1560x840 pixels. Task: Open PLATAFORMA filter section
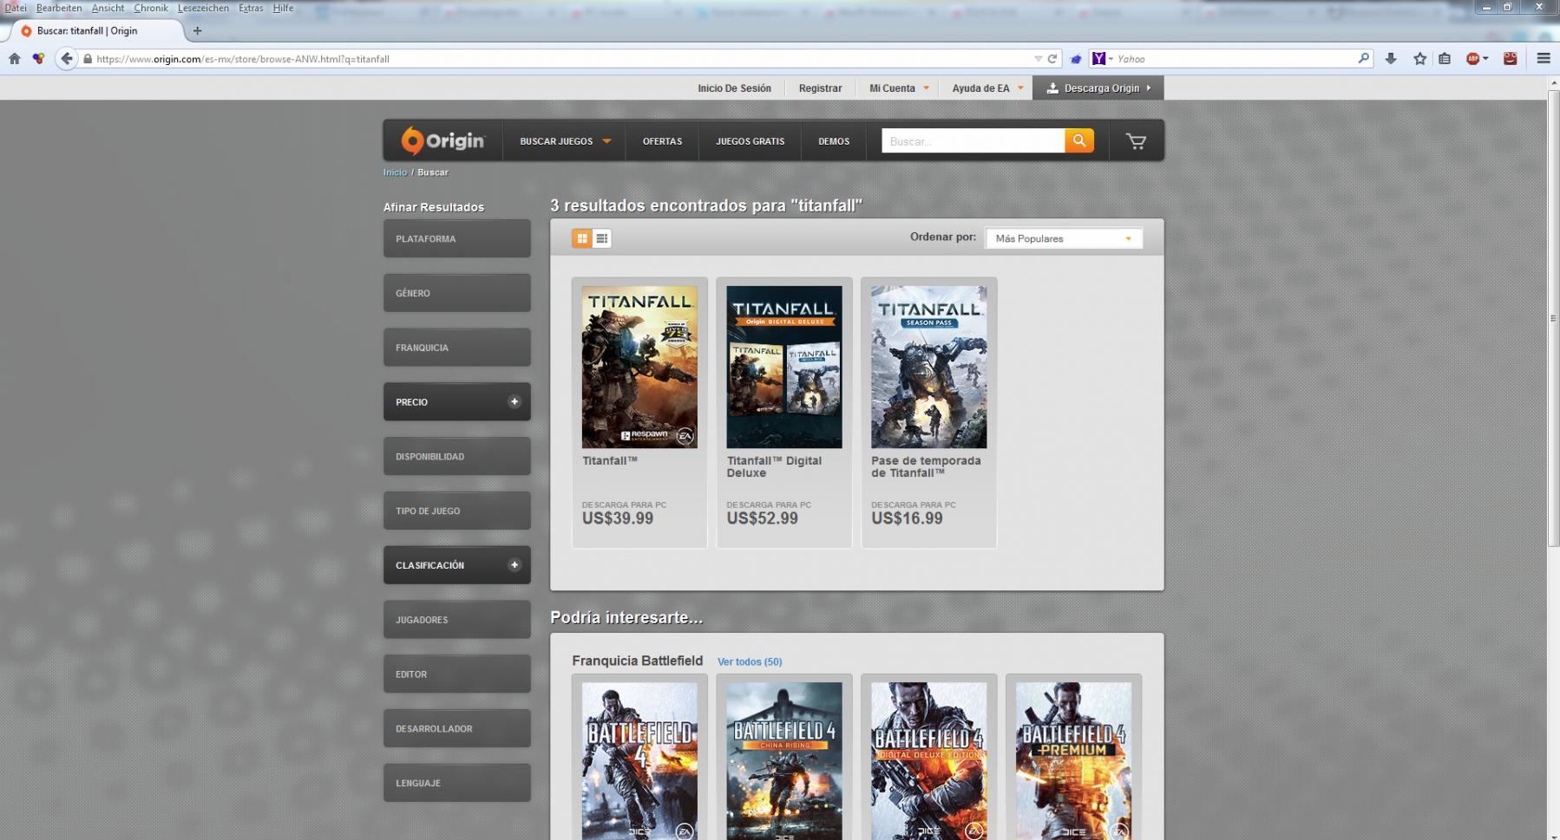[457, 238]
